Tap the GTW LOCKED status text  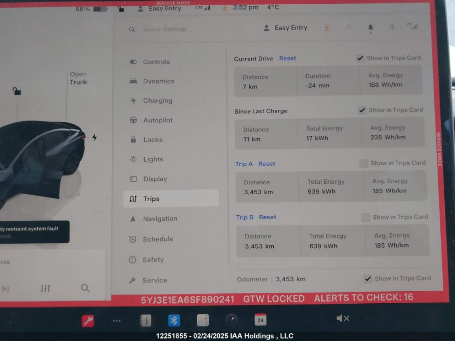pyautogui.click(x=274, y=299)
